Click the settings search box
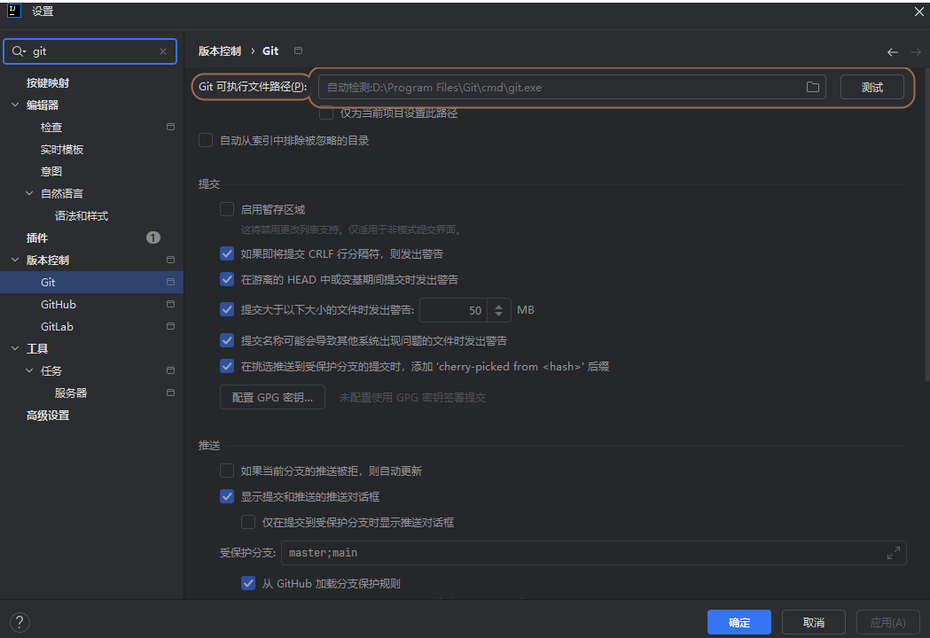 pyautogui.click(x=90, y=51)
